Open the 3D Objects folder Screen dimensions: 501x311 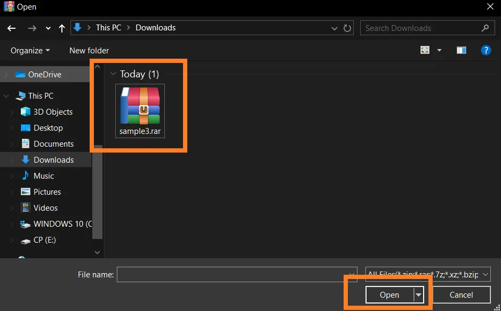53,111
